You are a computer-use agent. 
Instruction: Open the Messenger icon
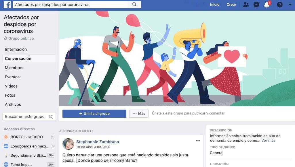(x=256, y=5)
